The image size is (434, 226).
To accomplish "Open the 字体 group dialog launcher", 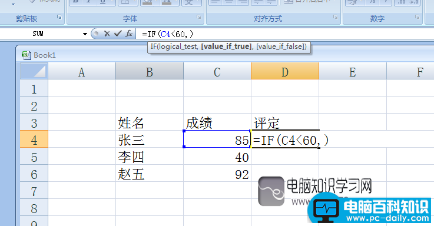I will tap(198, 17).
